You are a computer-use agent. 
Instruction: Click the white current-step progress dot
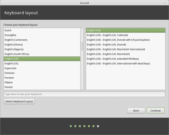pos(98,126)
